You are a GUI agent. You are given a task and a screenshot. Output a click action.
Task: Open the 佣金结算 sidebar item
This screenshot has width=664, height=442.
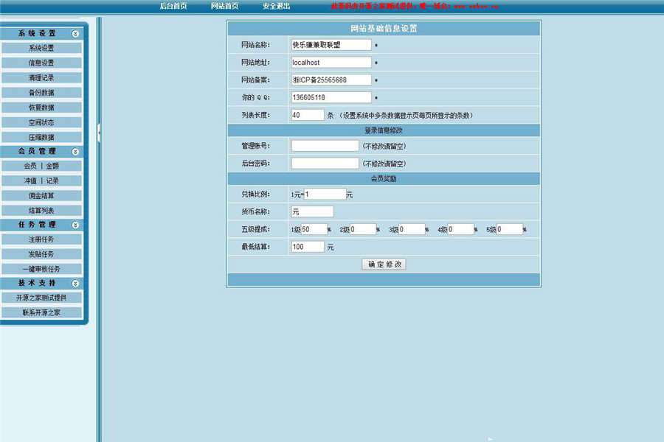[x=41, y=195]
